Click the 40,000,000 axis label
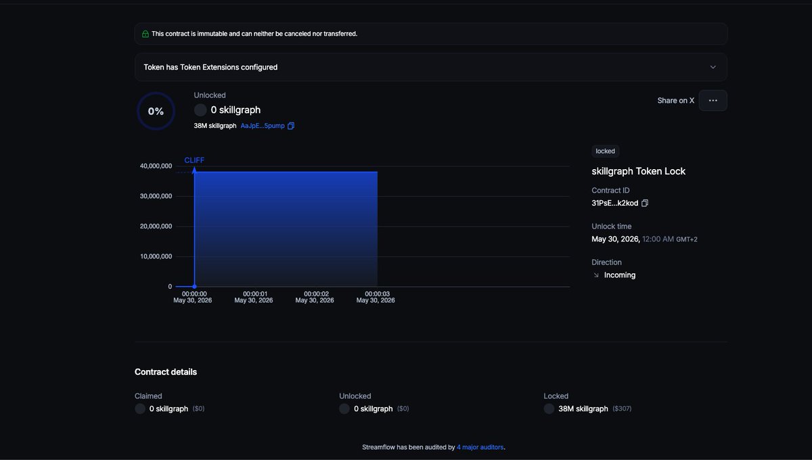812x460 pixels. 156,166
